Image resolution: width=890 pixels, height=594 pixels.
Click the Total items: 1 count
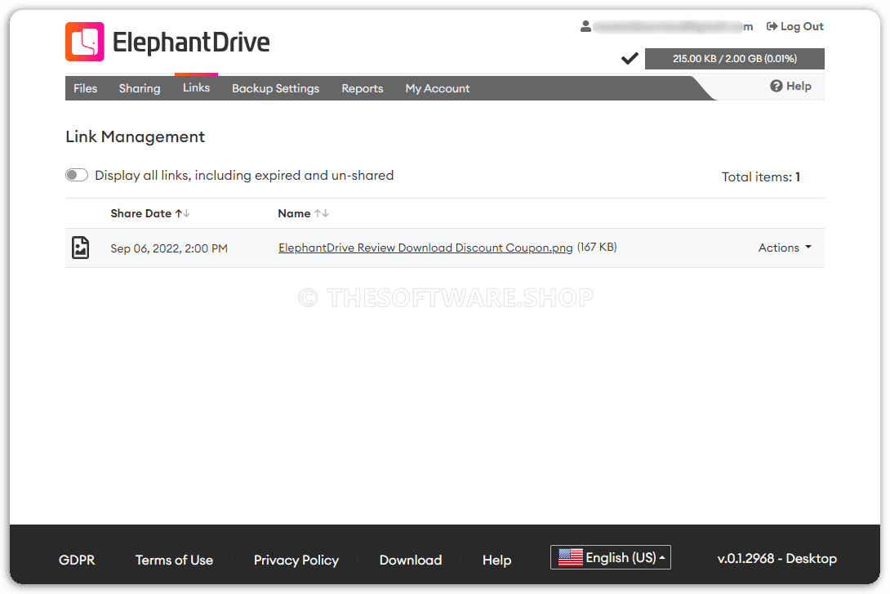761,176
